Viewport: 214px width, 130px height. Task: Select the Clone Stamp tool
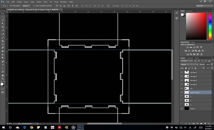point(3,41)
